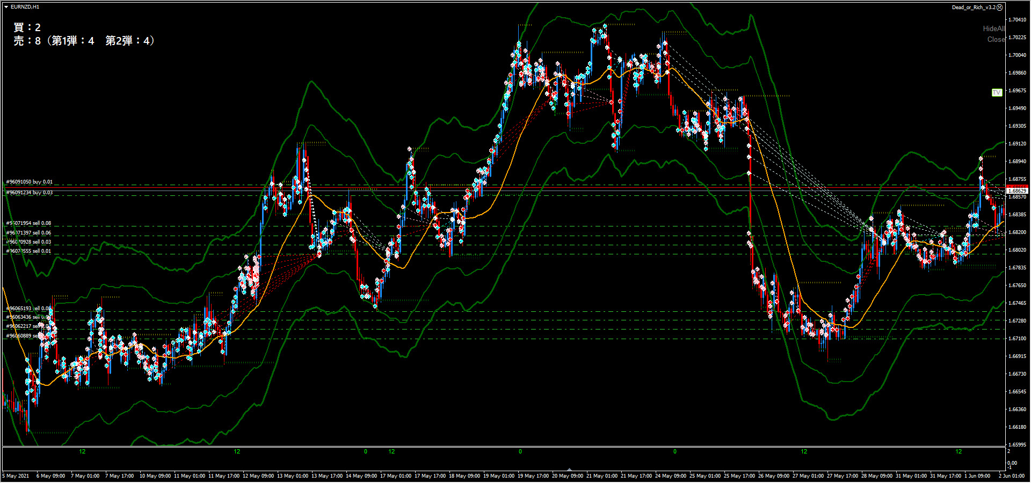
Task: Select order #96063436 sell label
Action: click(28, 317)
